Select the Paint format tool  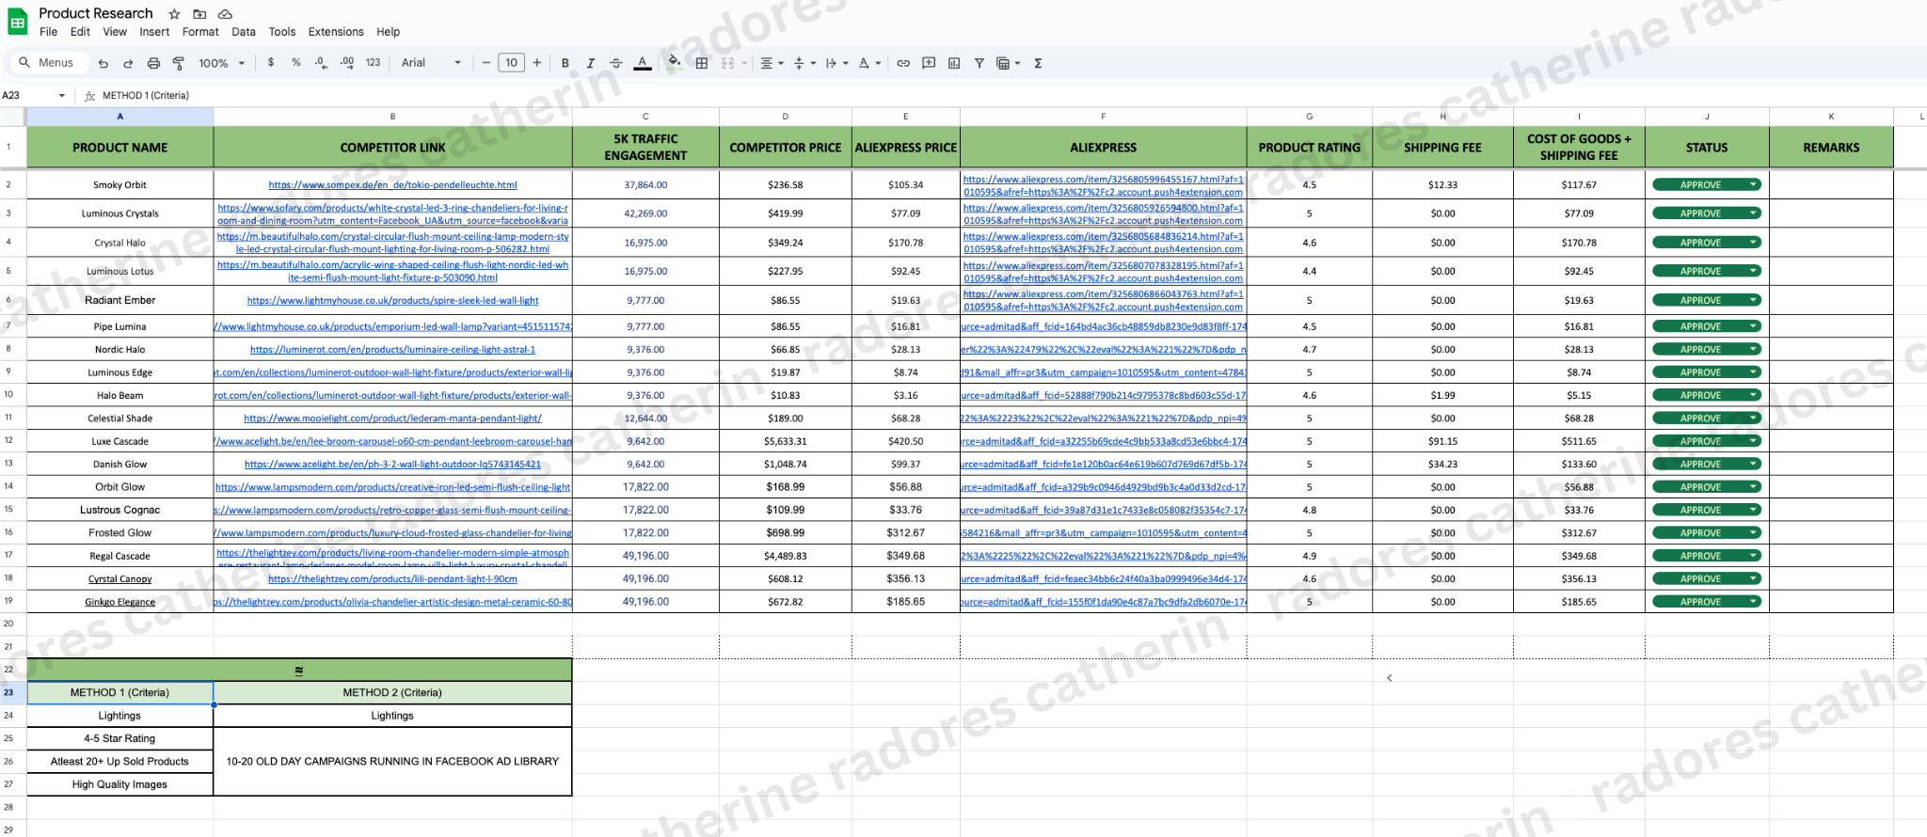[x=179, y=63]
